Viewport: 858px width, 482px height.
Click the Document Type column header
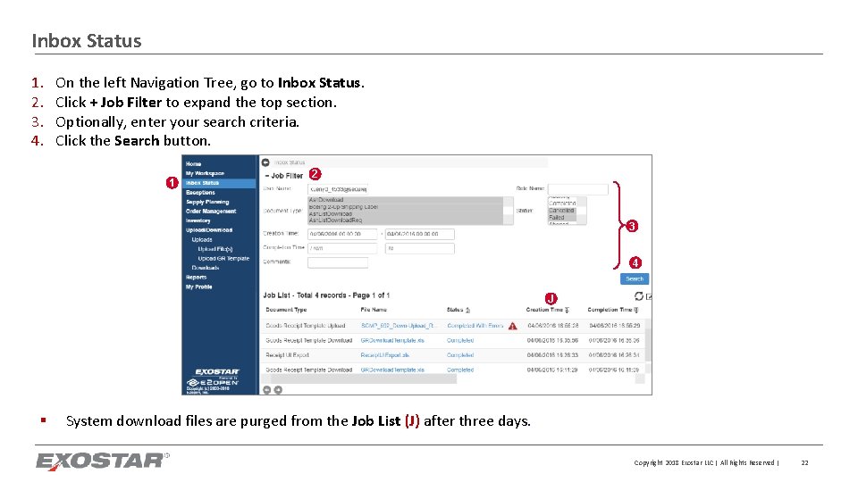click(286, 310)
